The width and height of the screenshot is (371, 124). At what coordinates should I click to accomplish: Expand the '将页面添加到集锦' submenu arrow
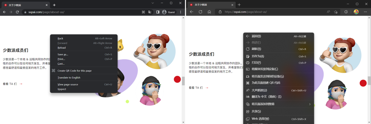coord(310,104)
